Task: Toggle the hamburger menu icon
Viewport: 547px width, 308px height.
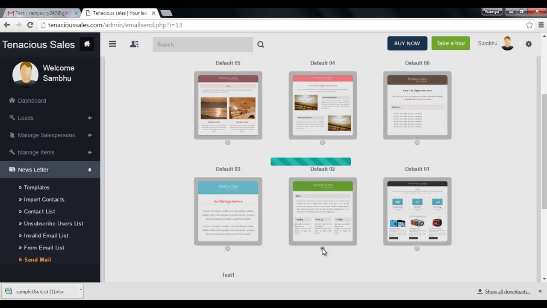Action: pos(112,44)
